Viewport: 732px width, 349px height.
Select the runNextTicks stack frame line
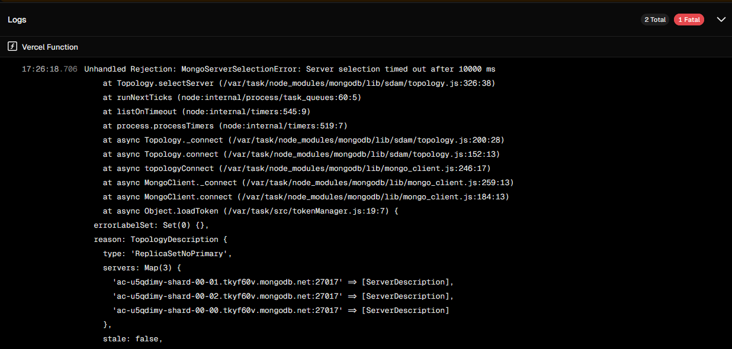click(232, 98)
